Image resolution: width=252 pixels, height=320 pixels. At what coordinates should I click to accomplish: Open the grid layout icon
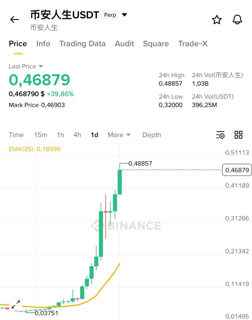238,135
